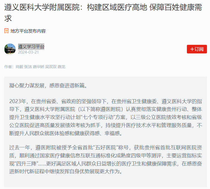210x189 pixels.
Task: Click author name 唐龙 in byline
Action: (61, 67)
